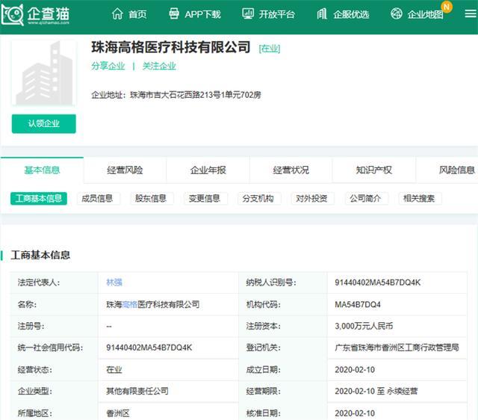
Task: Click the 工商基本信息 section heading
Action: pyautogui.click(x=40, y=255)
